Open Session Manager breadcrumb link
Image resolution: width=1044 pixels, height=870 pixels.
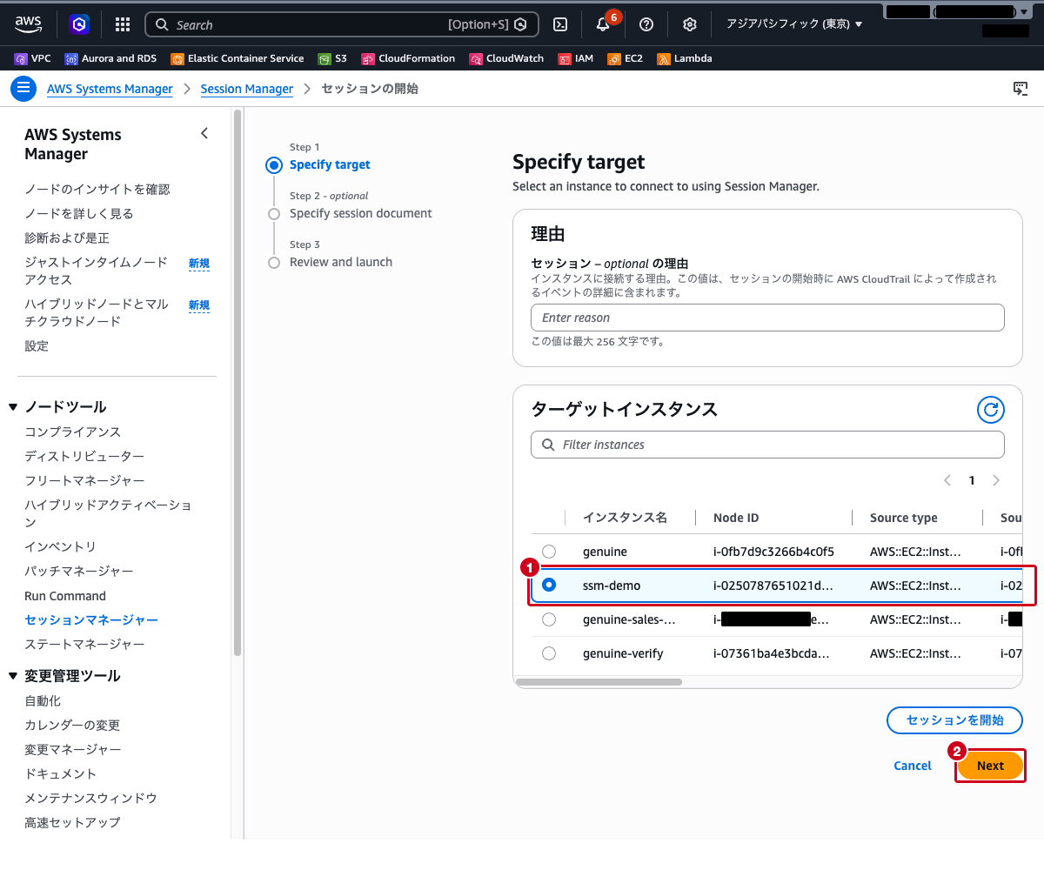(247, 89)
